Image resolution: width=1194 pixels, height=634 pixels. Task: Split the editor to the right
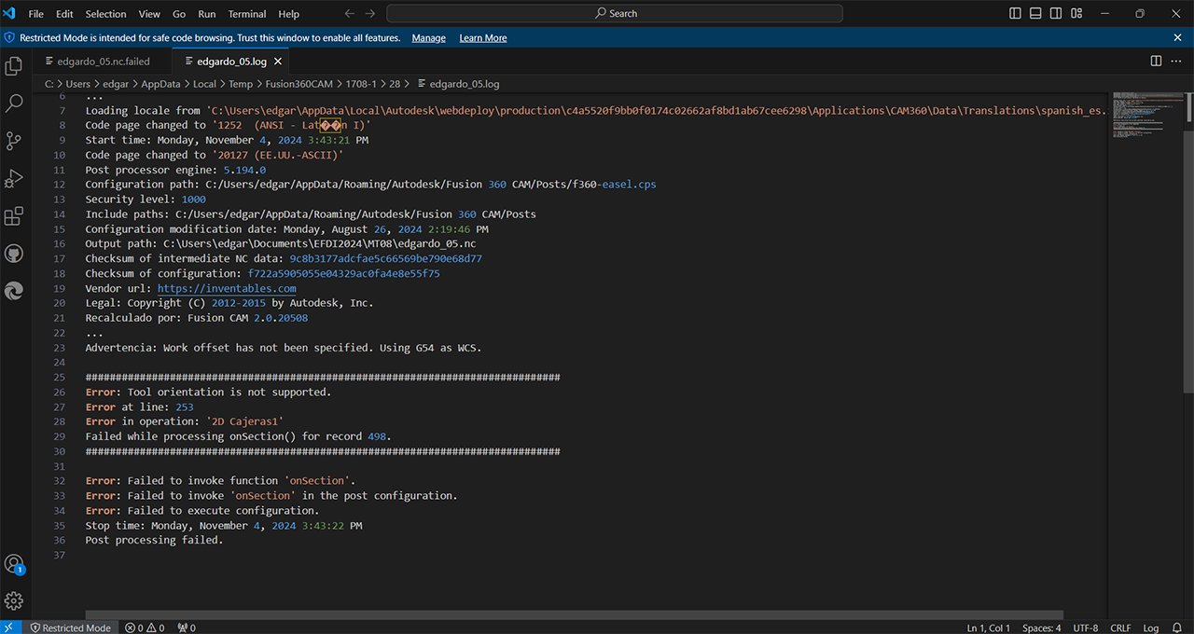tap(1156, 61)
